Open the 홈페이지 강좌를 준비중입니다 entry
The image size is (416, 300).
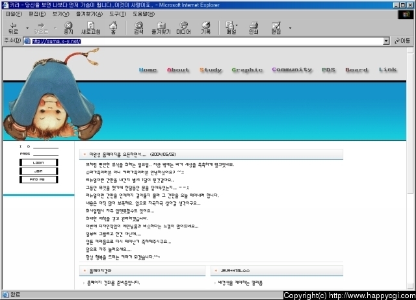pos(113,282)
